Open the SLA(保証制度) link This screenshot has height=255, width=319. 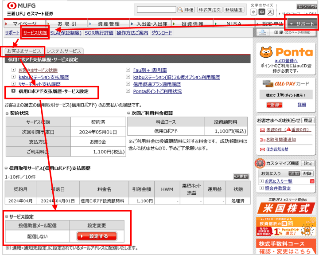(x=66, y=33)
